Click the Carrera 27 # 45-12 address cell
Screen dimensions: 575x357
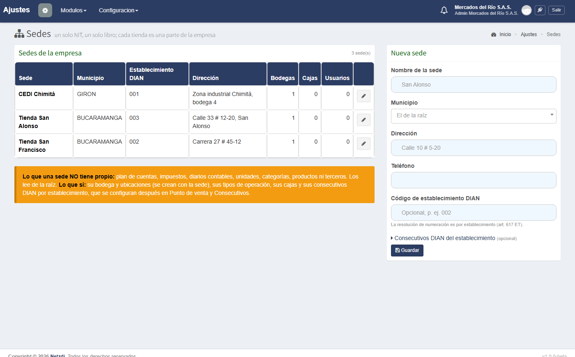pos(228,146)
